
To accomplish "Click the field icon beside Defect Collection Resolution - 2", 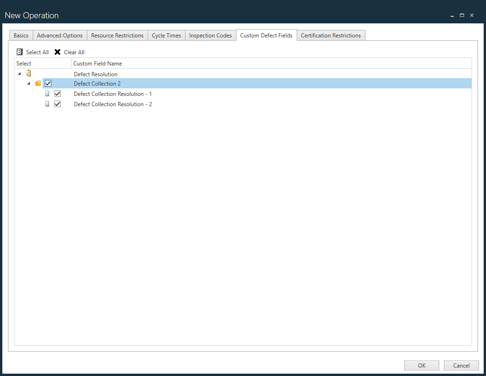I will (x=47, y=104).
